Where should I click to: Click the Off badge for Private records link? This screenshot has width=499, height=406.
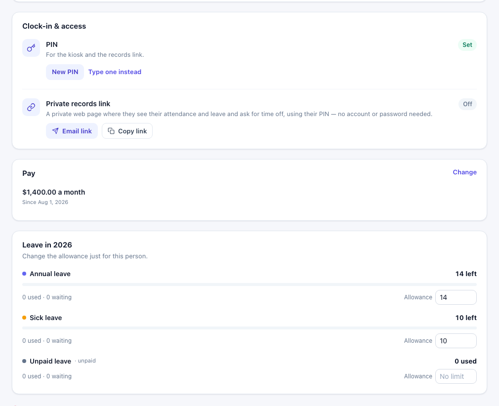467,104
